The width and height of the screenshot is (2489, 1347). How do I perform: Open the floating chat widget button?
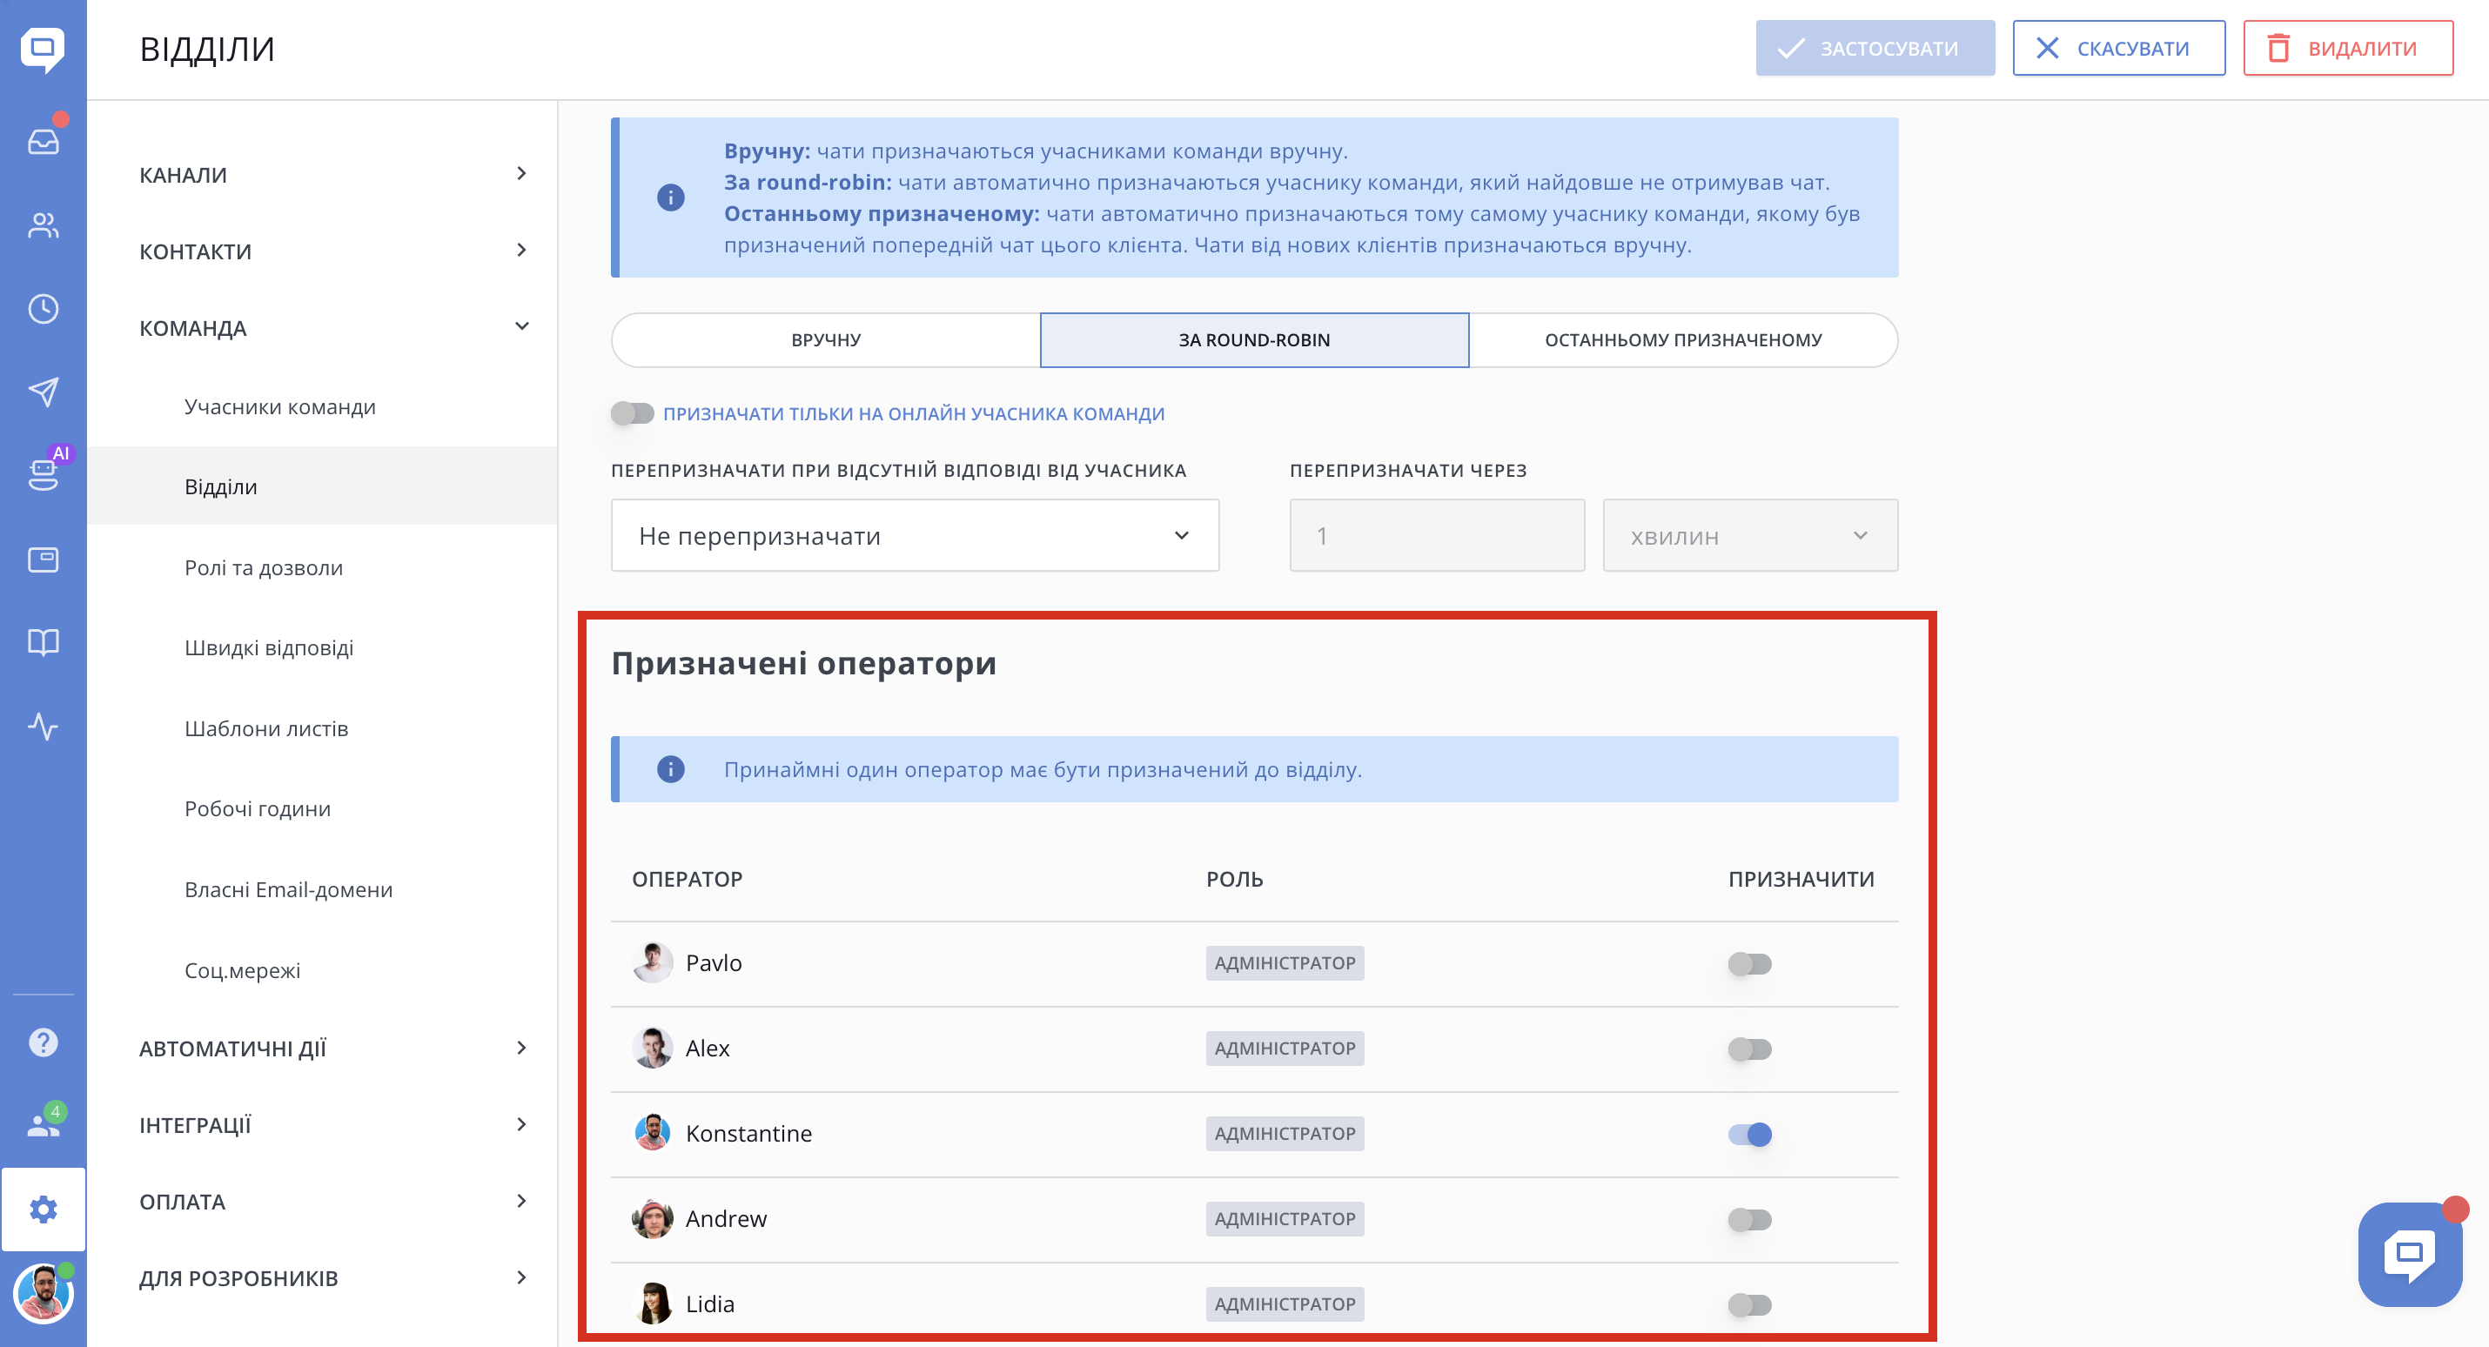2409,1254
